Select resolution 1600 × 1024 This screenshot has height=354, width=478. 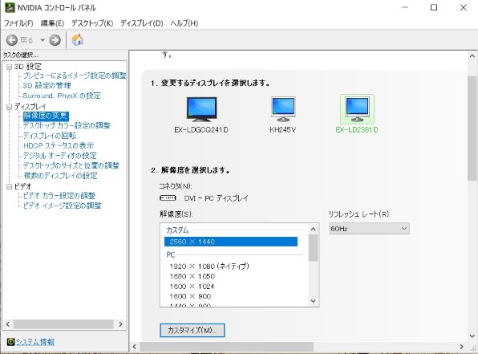tap(192, 287)
